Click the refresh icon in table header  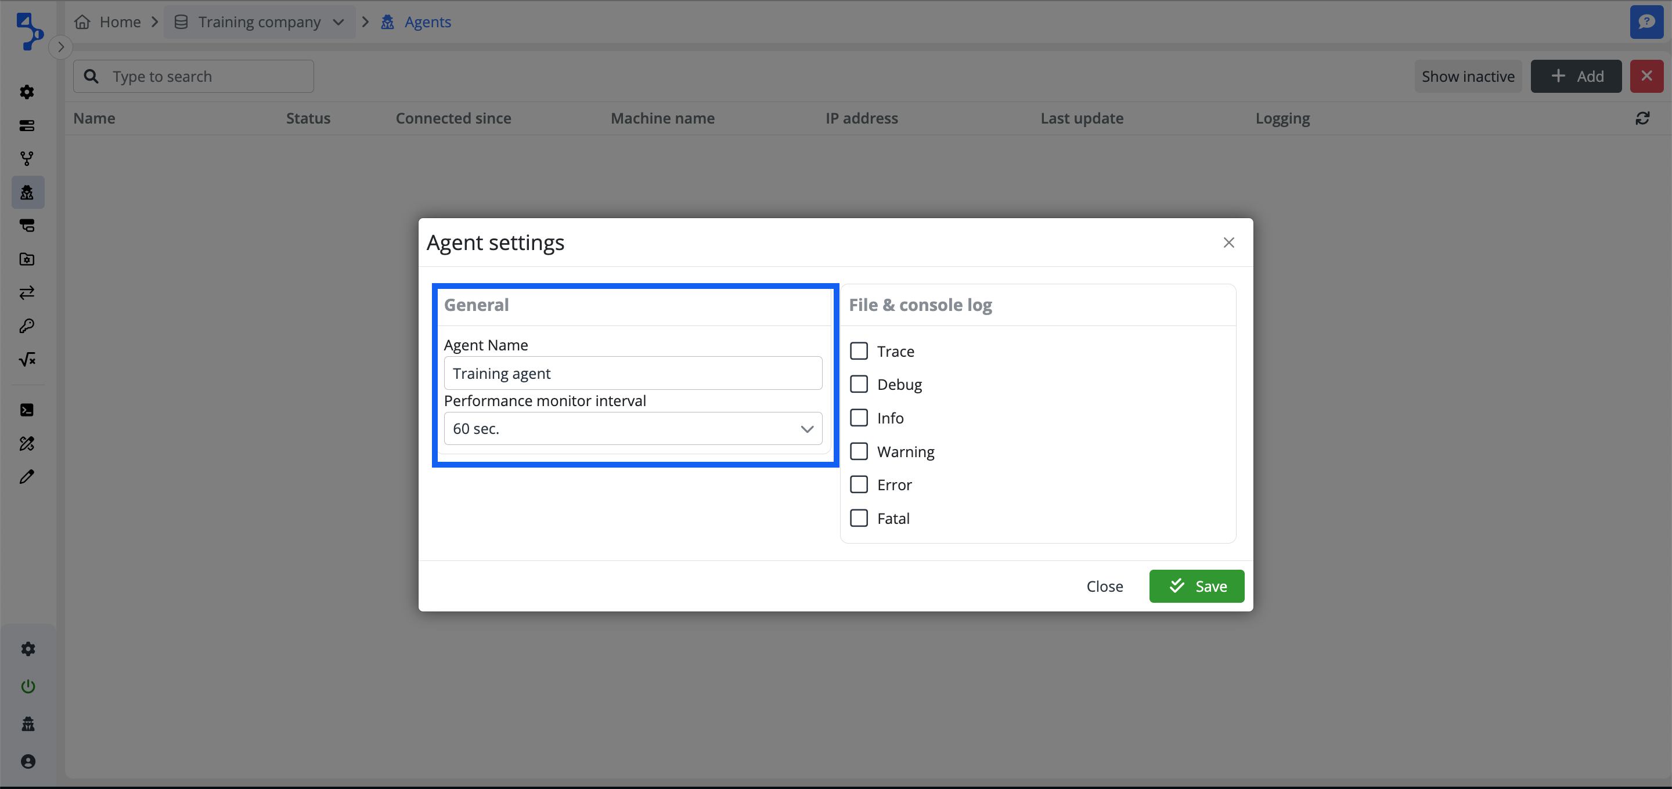point(1642,118)
